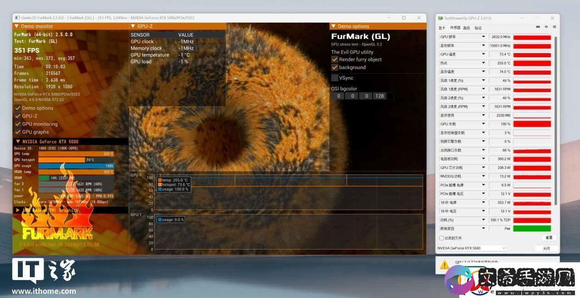This screenshot has height=298, width=580.
Task: Open the GPU 负载 sensor dropdown
Action: (x=483, y=124)
